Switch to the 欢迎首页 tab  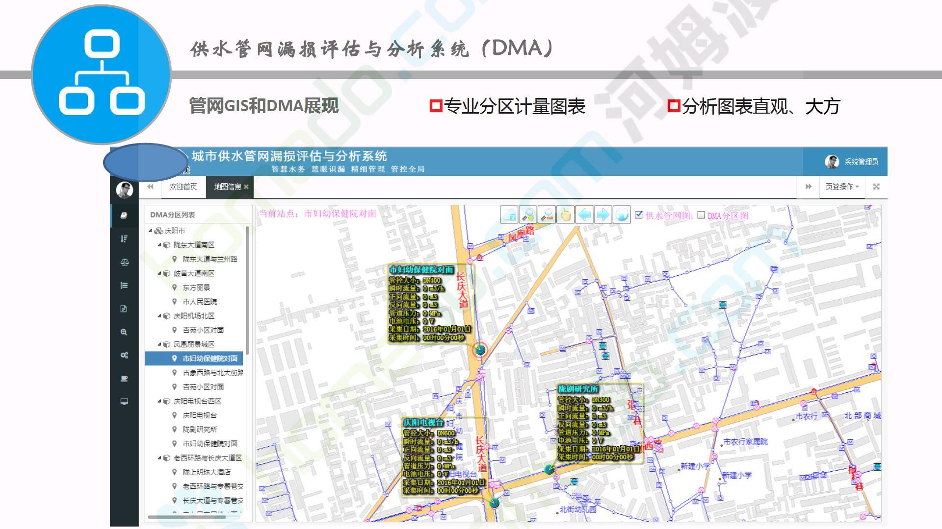tap(183, 187)
